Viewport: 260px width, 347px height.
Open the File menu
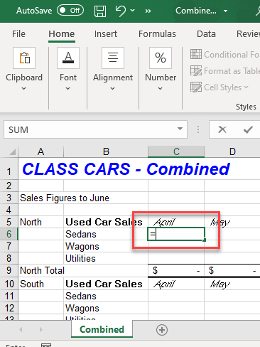tap(18, 34)
